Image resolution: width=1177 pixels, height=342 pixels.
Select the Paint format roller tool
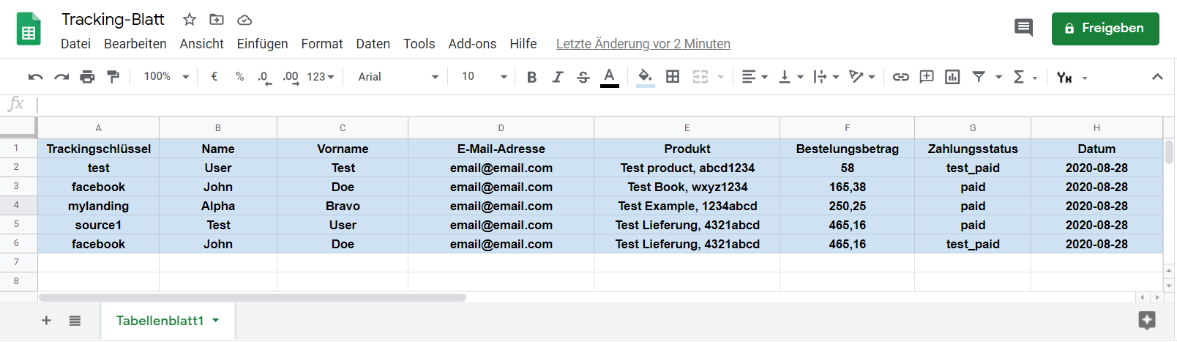tap(113, 77)
